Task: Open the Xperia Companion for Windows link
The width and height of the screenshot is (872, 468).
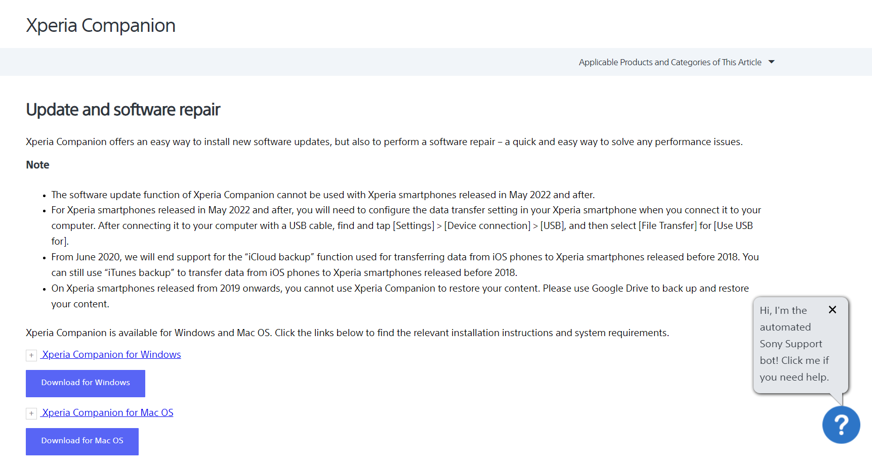Action: [x=111, y=355]
